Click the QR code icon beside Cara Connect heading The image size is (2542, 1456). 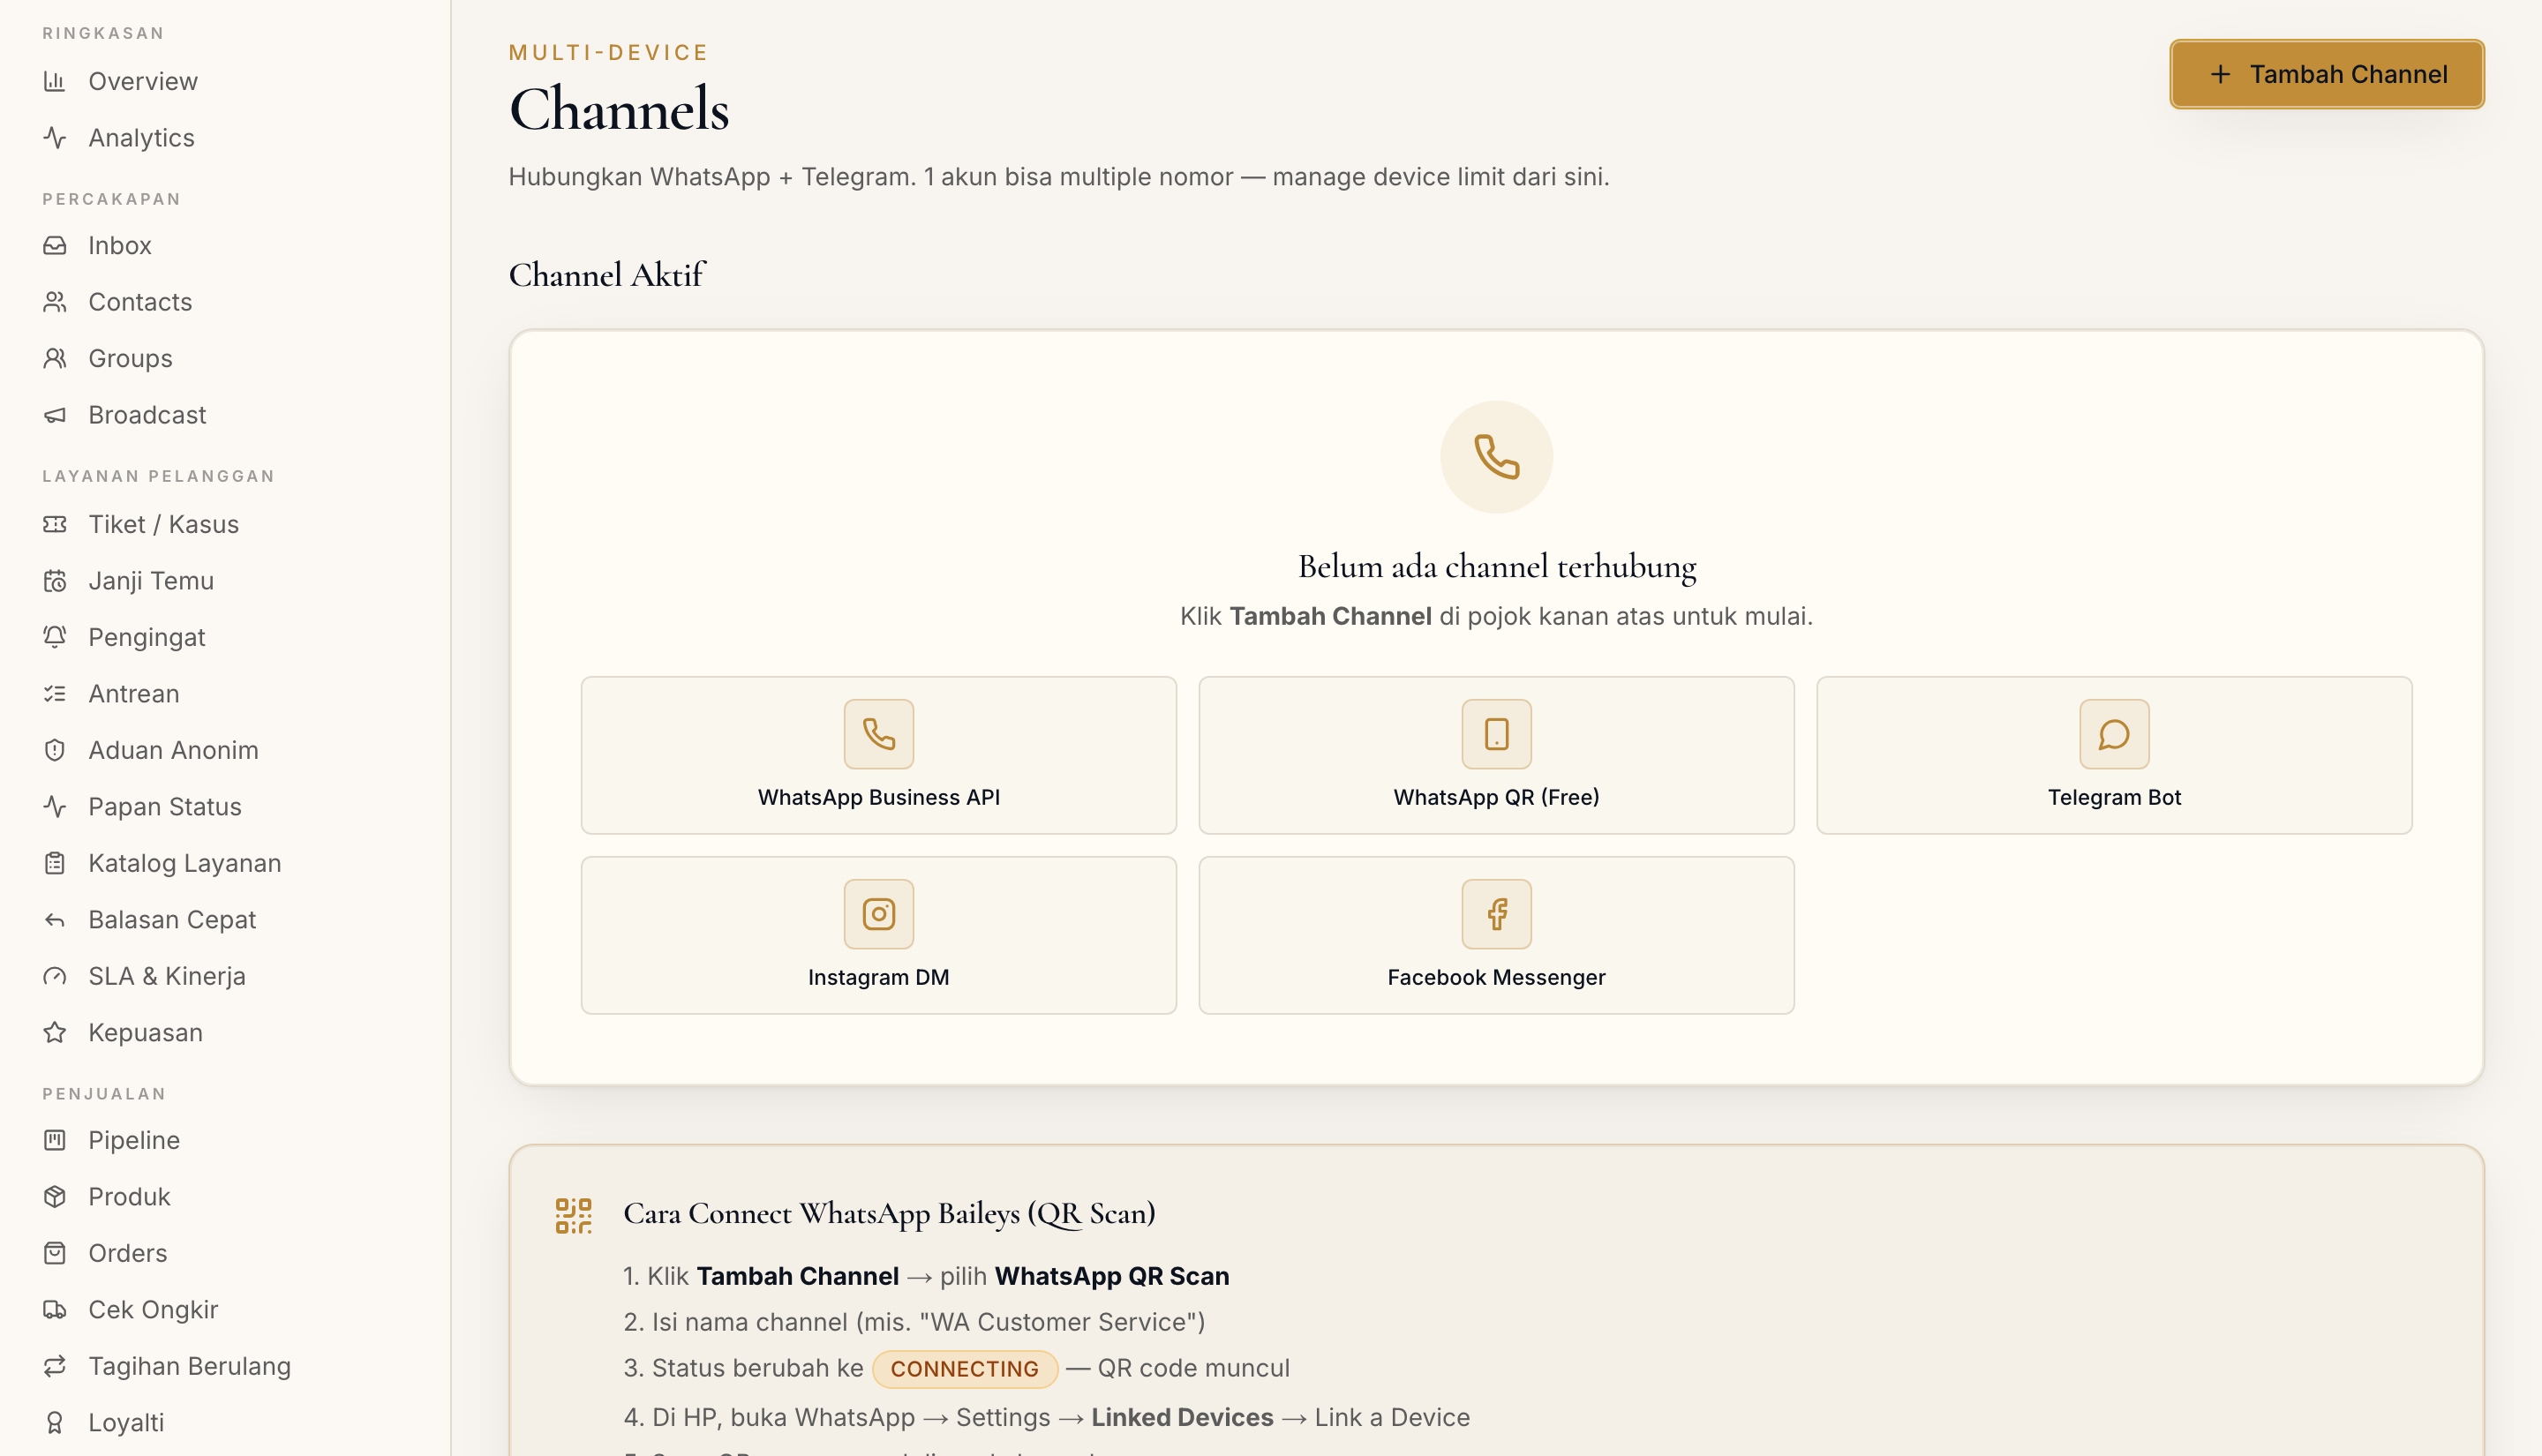pos(574,1217)
